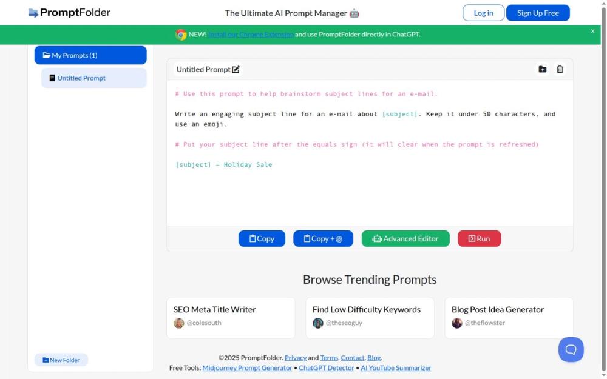Open the chat support bubble
Screen dimensions: 607x379
571,349
